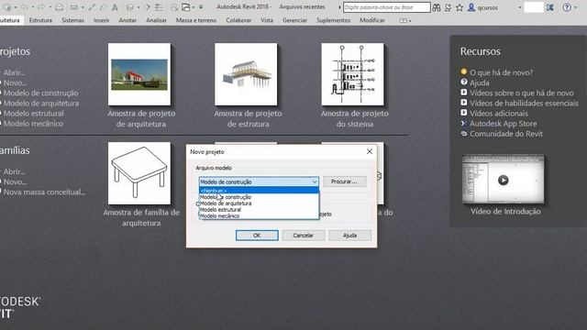
Task: Expand the InfoCenter arrow before the search box
Action: (x=339, y=7)
